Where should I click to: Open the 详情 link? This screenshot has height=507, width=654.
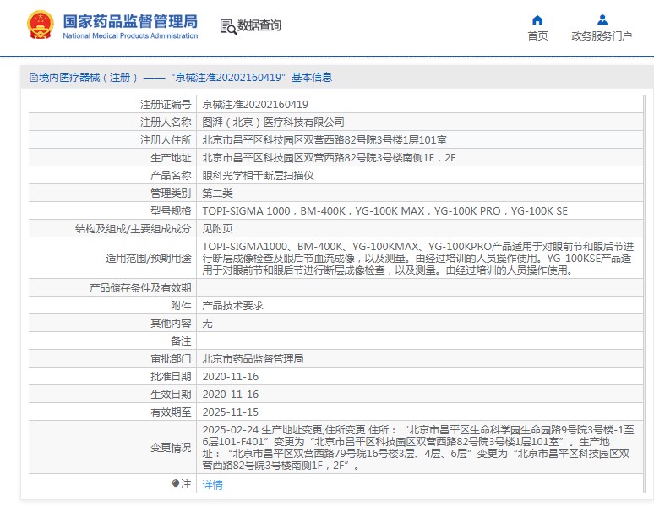pyautogui.click(x=213, y=485)
